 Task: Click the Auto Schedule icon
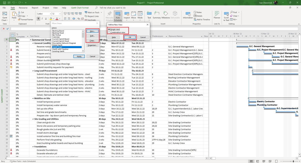click(118, 14)
